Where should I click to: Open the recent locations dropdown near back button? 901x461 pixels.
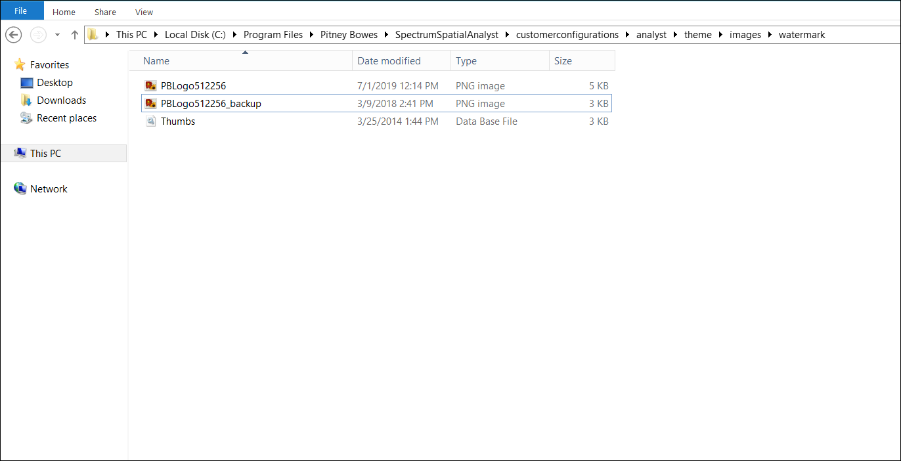[56, 34]
